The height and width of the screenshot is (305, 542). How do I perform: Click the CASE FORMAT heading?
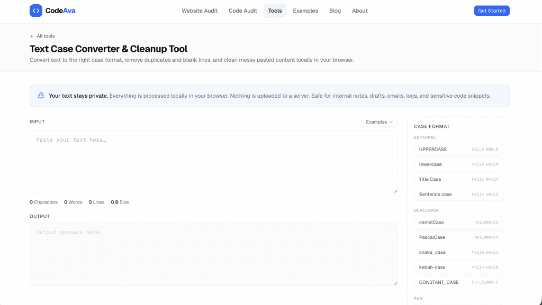tap(432, 126)
